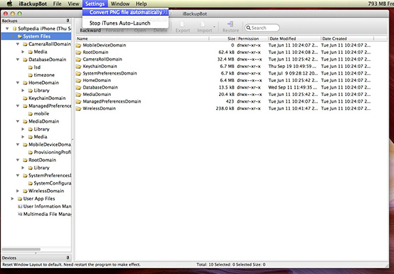This screenshot has width=394, height=274.
Task: Click into the Search field
Action: coord(262,28)
